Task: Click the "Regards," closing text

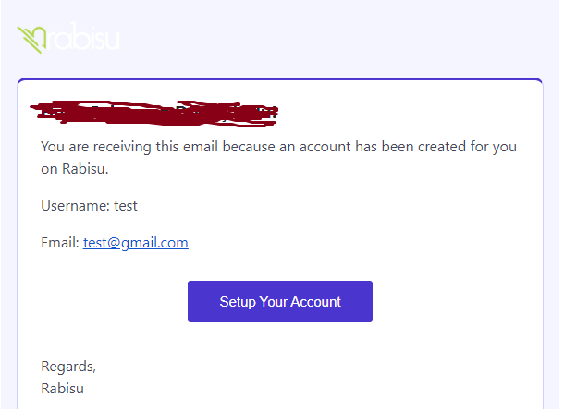Action: (68, 367)
